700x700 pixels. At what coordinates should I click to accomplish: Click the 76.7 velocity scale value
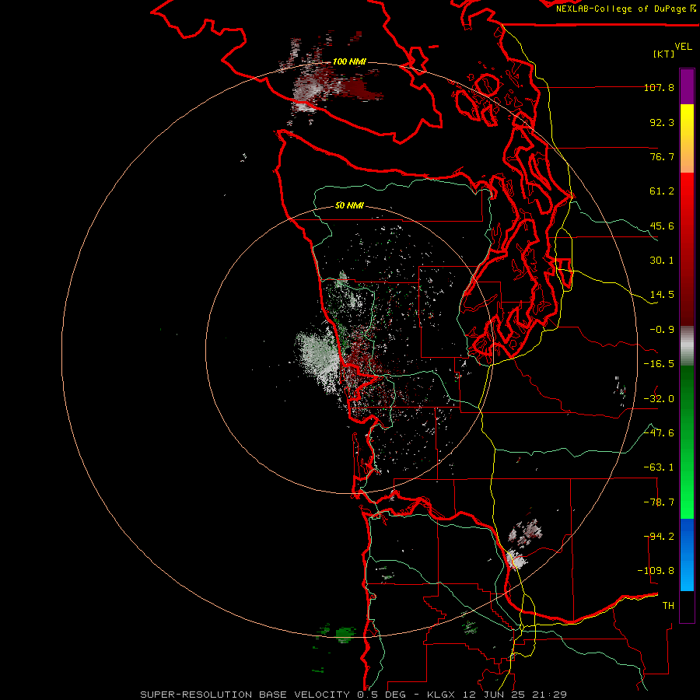(662, 156)
